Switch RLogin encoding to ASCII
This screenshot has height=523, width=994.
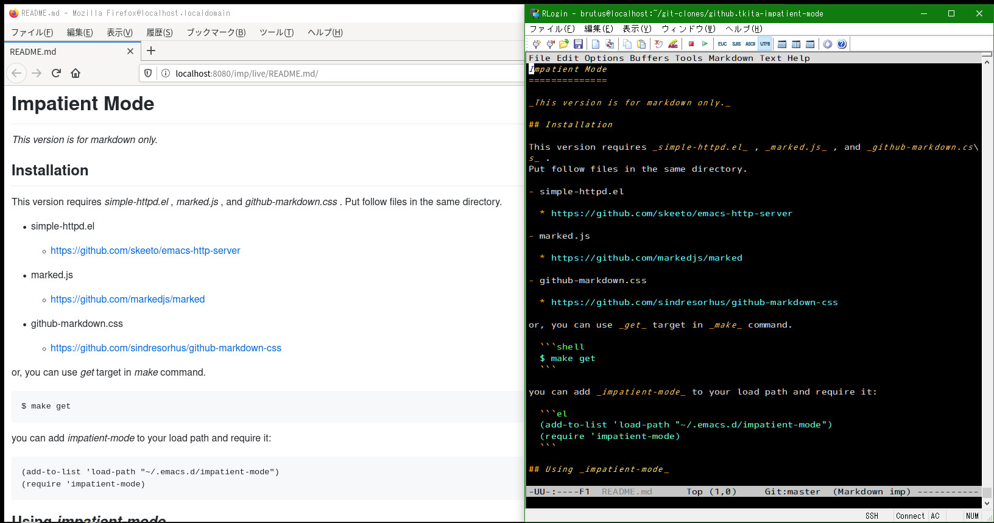pos(750,44)
